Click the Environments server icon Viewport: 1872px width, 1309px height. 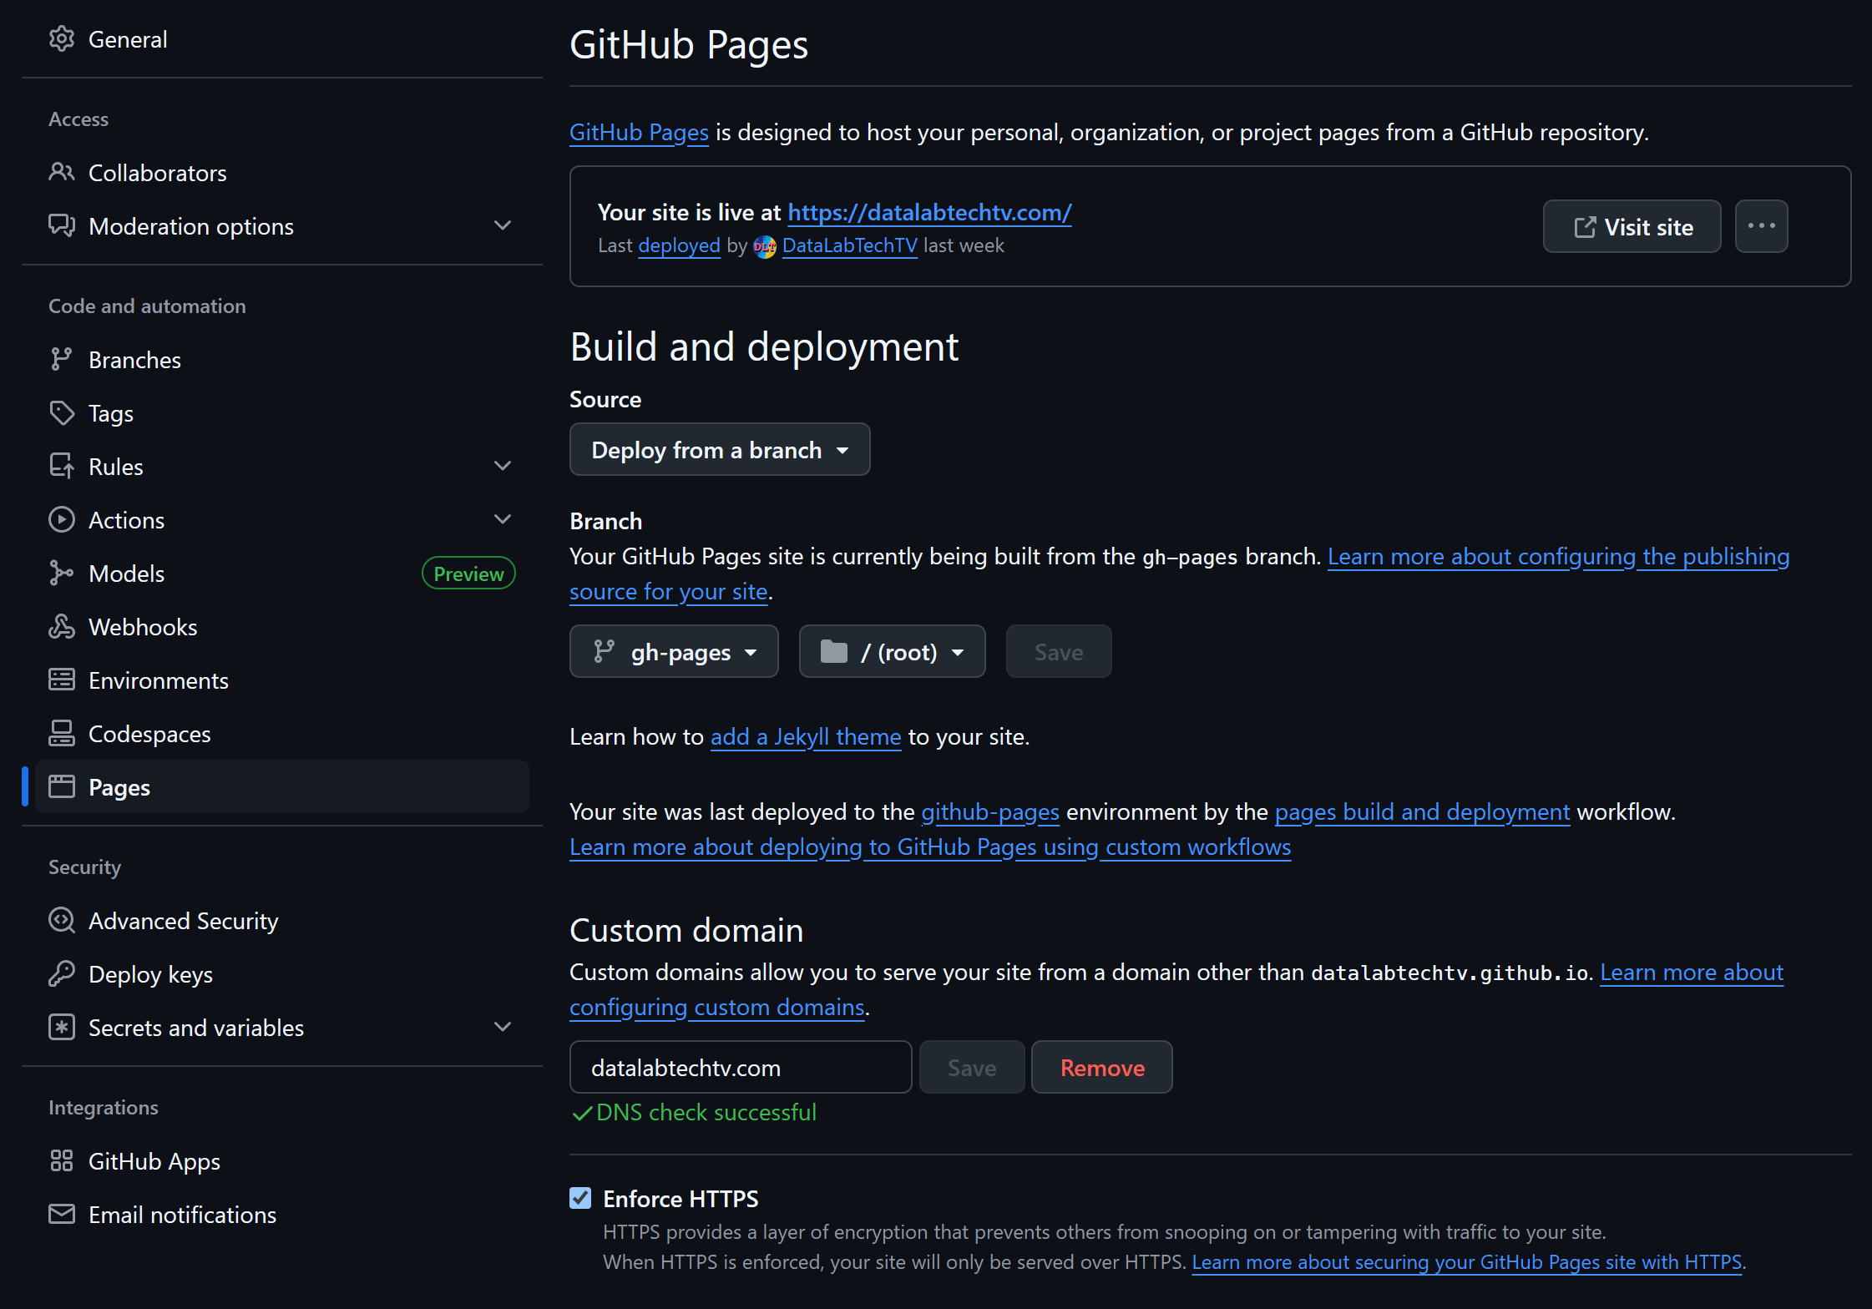[62, 680]
